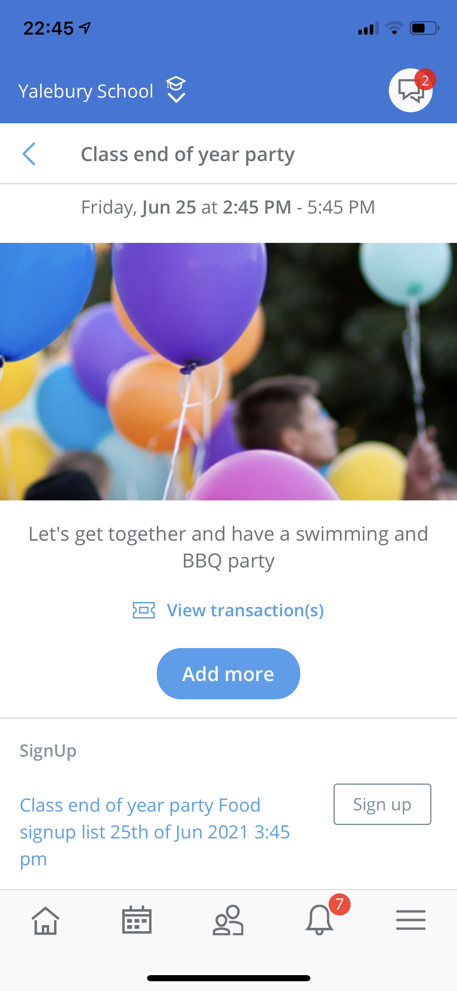
Task: Tap the Yalebury School name
Action: [86, 91]
